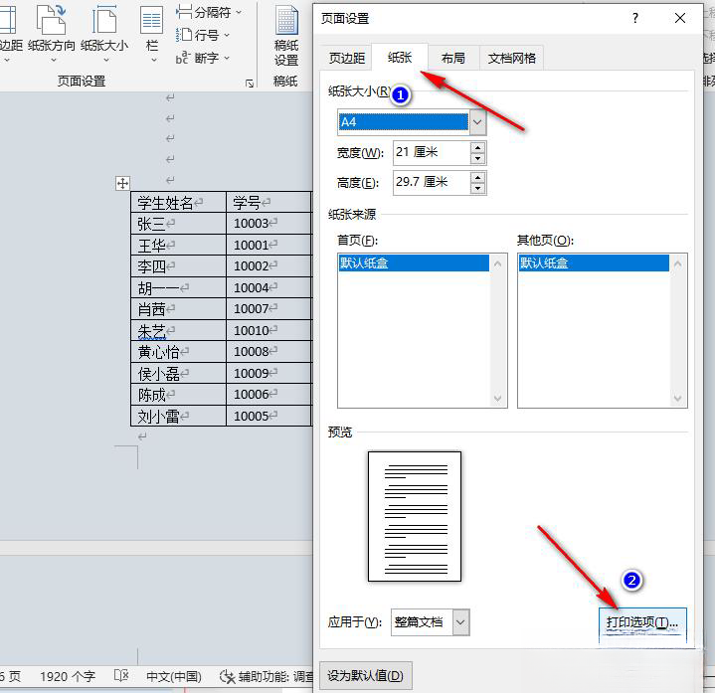Close the 页面设置 dialog
This screenshot has height=693, width=715.
(x=679, y=18)
